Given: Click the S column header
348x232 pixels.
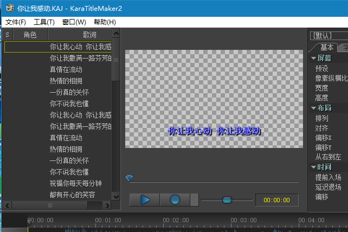Looking at the screenshot, I should click(x=8, y=35).
